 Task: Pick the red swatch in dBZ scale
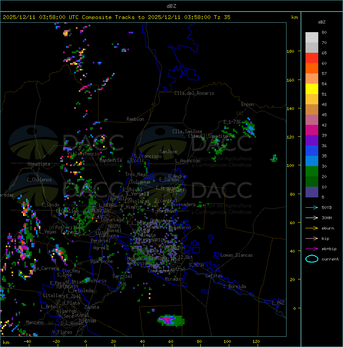coord(312,58)
